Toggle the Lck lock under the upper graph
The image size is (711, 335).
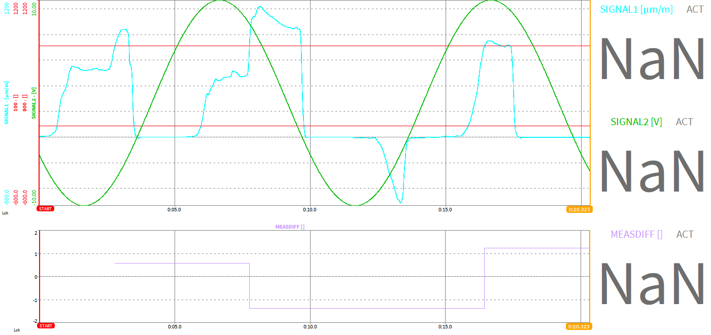[x=5, y=213]
